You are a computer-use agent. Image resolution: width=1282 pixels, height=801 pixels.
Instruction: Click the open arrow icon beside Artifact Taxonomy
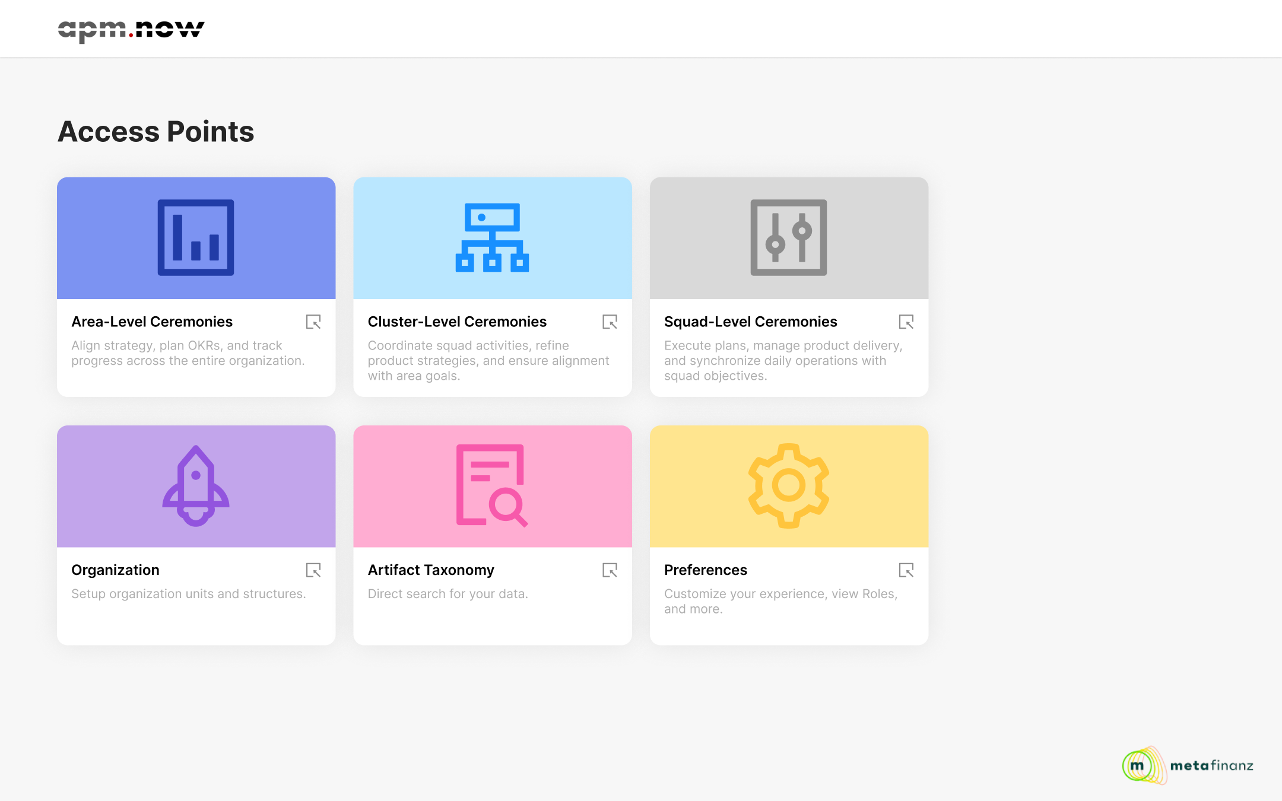[610, 570]
